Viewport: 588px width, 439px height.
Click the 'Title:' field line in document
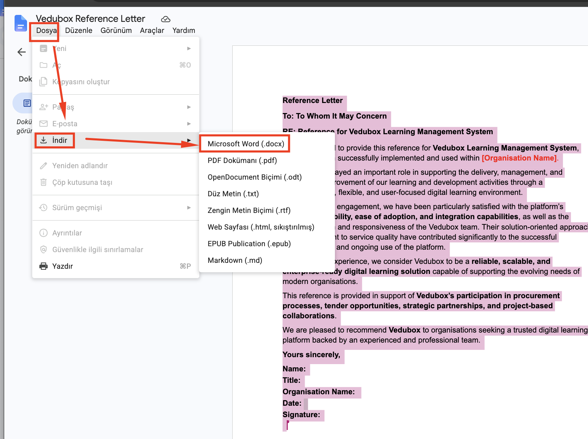tap(292, 380)
